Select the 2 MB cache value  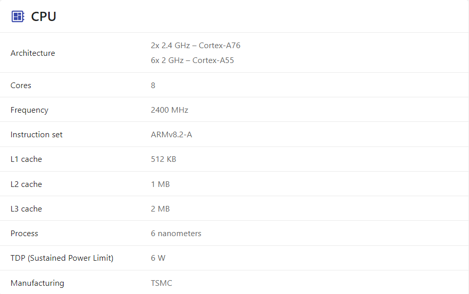click(160, 209)
